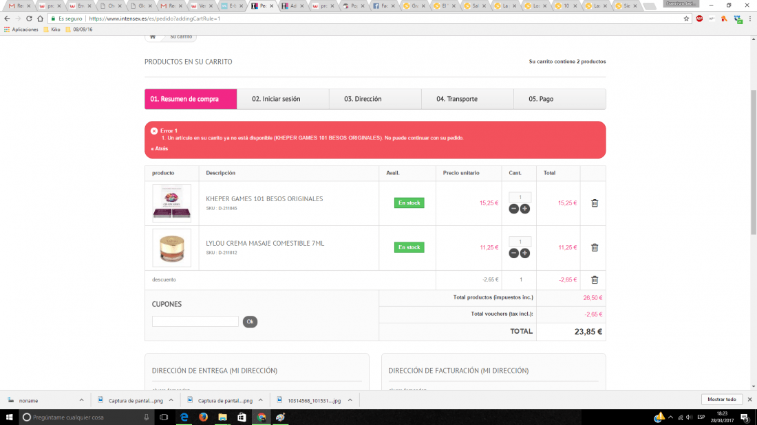Increase quantity of KHEPER GAMES 101 BESOS
Screen dimensions: 757x425
525,209
